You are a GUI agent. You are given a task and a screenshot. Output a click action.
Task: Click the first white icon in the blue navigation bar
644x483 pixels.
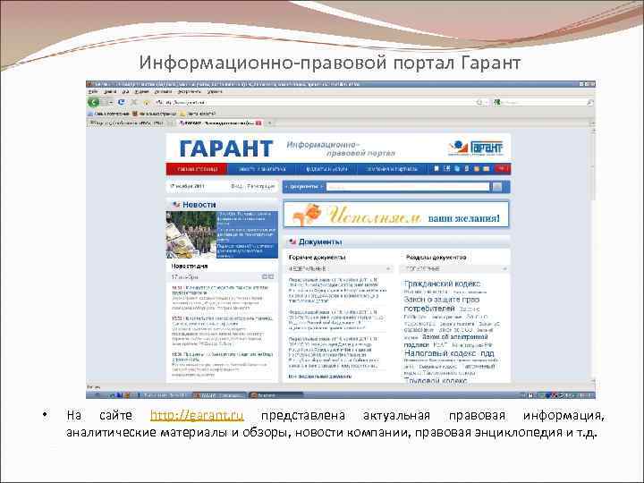click(436, 168)
